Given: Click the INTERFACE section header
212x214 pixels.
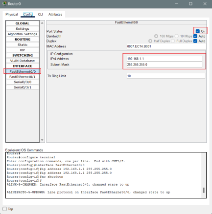Looking at the screenshot, I should tap(23, 66).
